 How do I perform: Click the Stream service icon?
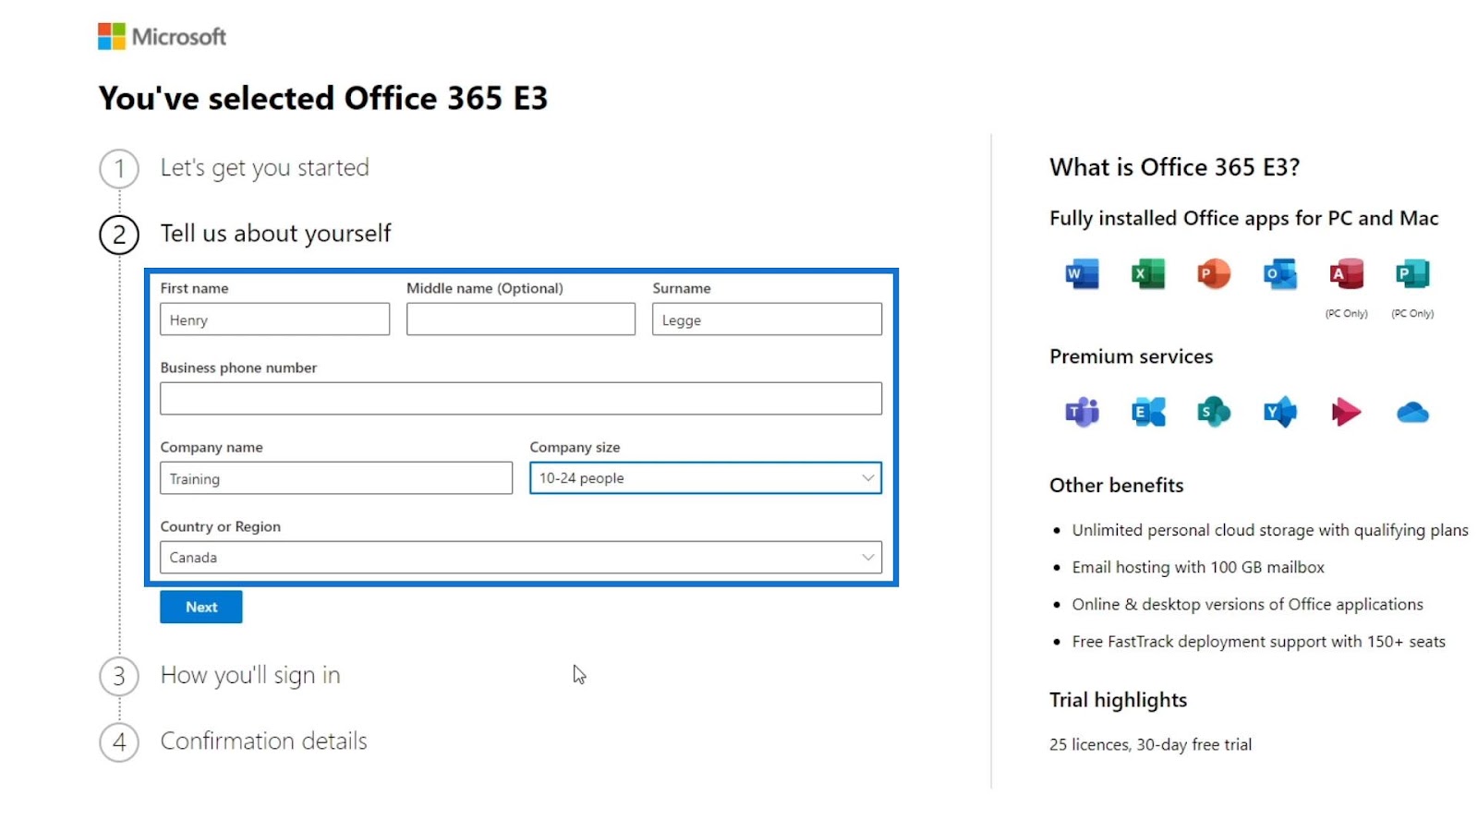click(x=1346, y=412)
